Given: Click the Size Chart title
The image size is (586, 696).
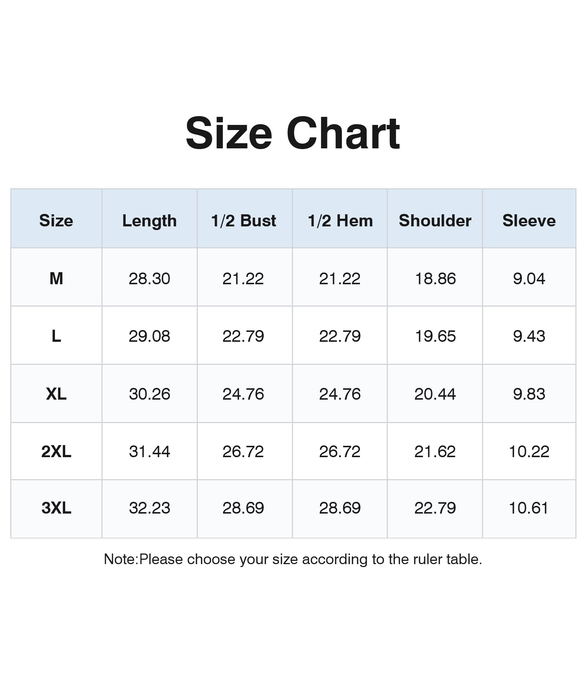Looking at the screenshot, I should click(293, 133).
